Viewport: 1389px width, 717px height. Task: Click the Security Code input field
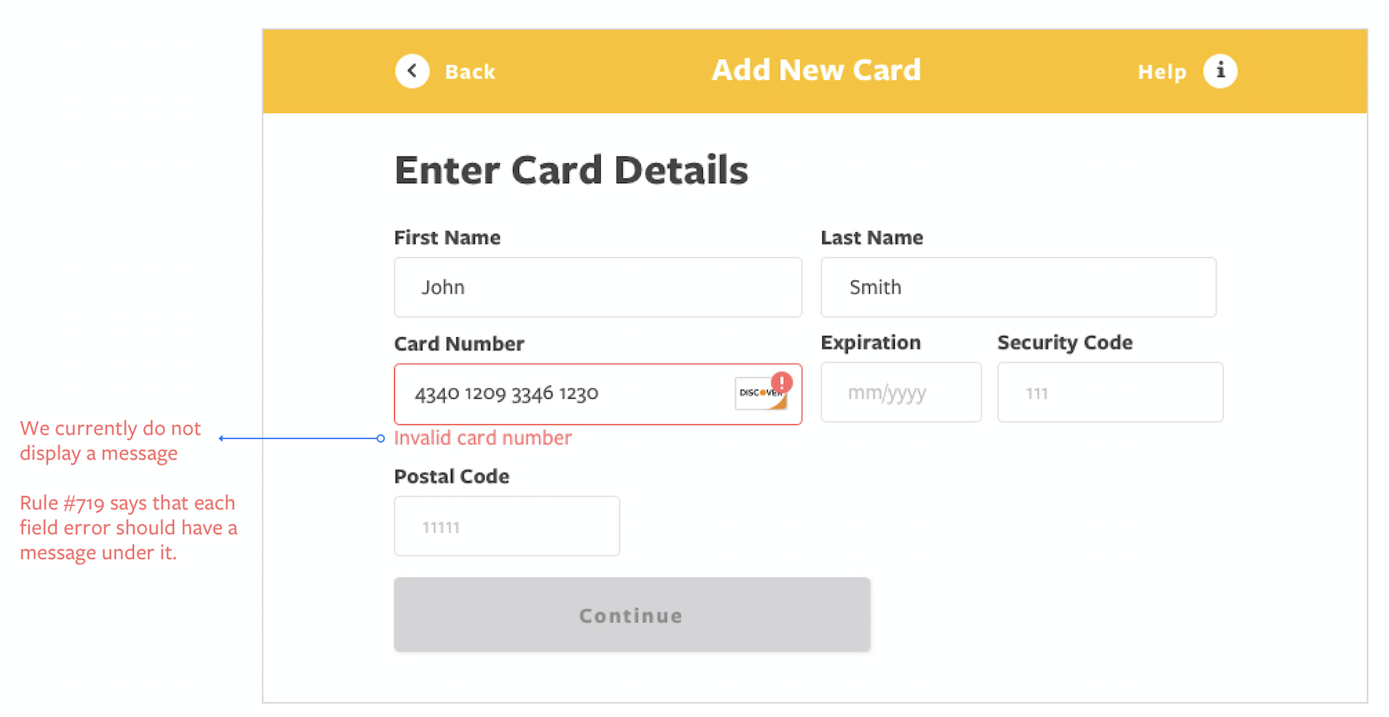[x=1110, y=393]
